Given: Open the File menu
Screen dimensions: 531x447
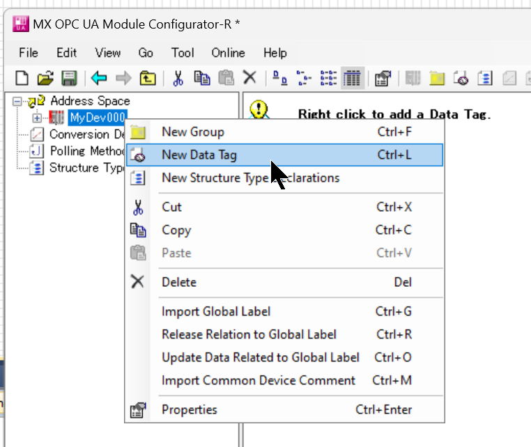Looking at the screenshot, I should click(29, 53).
